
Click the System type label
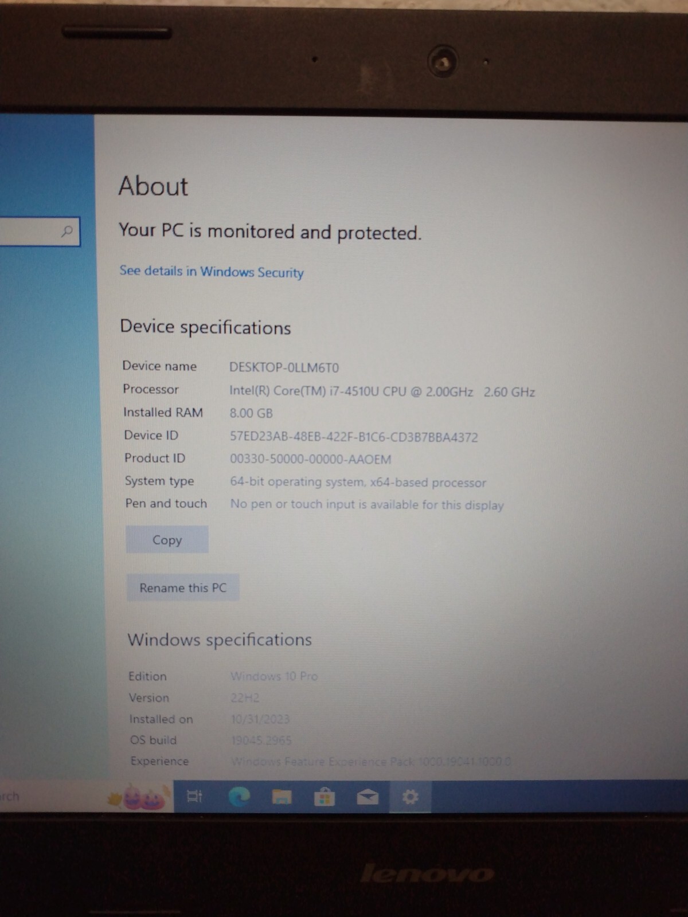(159, 481)
